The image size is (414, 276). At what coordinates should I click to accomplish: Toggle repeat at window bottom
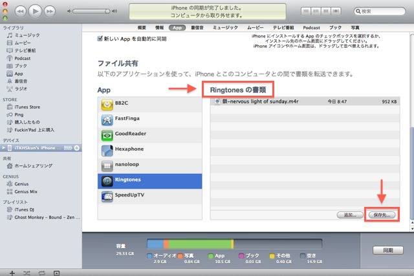coord(41,273)
